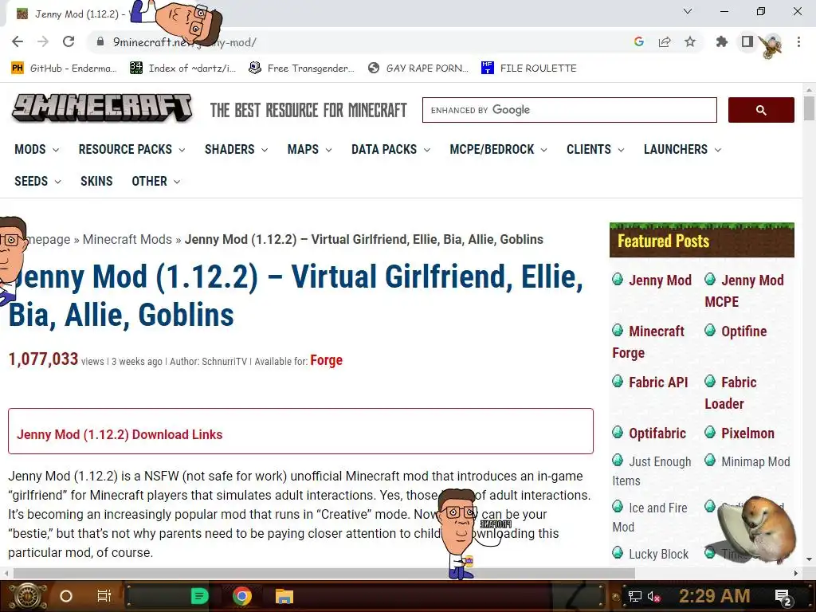Open Task View on the taskbar
Viewport: 816px width, 612px height.
coord(104,596)
